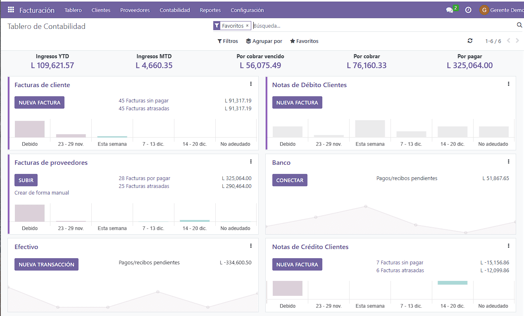524x316 pixels.
Task: Check pending activities with the clock icon
Action: click(x=468, y=10)
